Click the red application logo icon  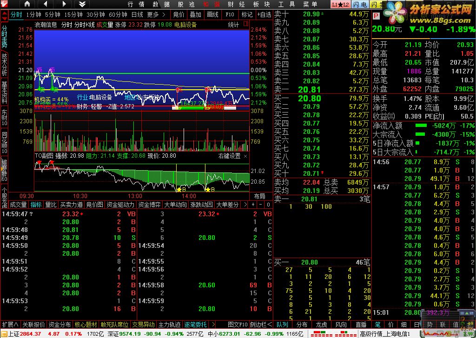coord(5,4)
